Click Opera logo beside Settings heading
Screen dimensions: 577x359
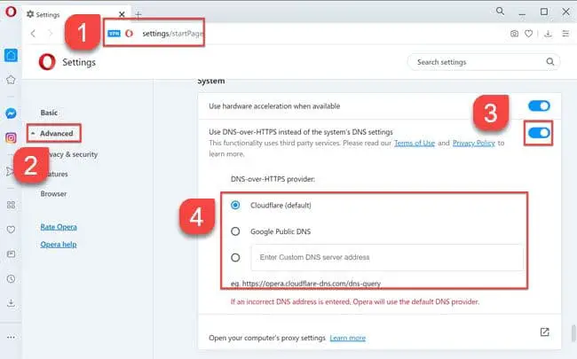47,62
